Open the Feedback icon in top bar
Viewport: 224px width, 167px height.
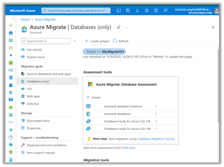[x=165, y=10]
